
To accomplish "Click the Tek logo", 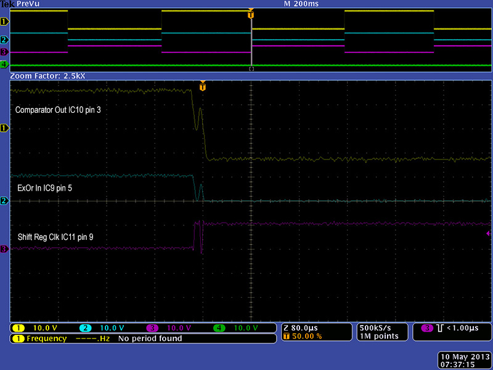I will (x=7, y=4).
